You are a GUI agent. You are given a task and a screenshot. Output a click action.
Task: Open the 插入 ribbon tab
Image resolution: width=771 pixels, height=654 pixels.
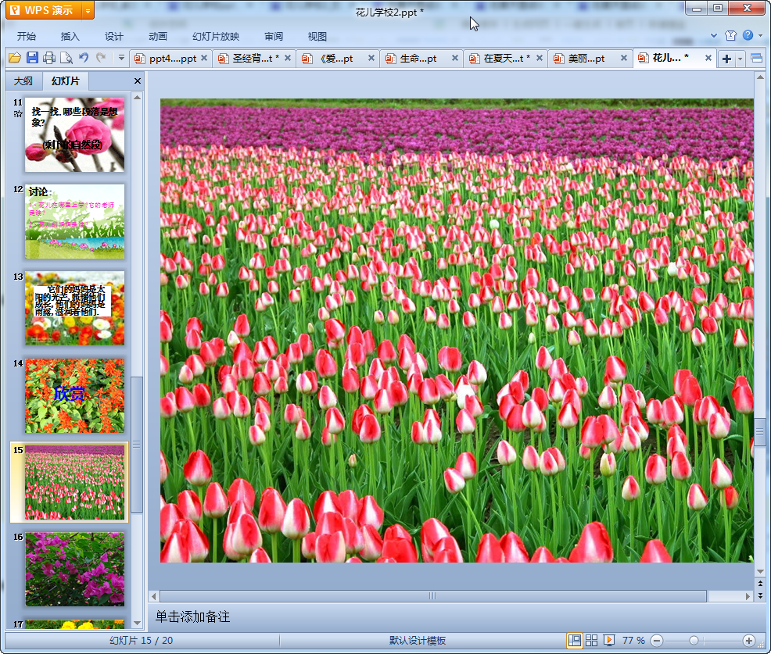click(70, 36)
